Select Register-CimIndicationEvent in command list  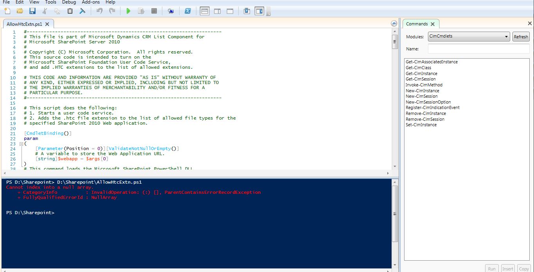click(433, 107)
